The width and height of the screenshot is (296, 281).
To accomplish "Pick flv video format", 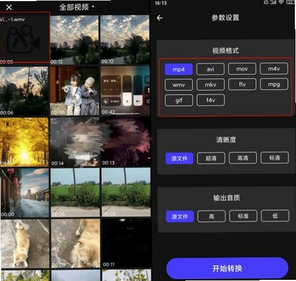I will click(x=242, y=84).
